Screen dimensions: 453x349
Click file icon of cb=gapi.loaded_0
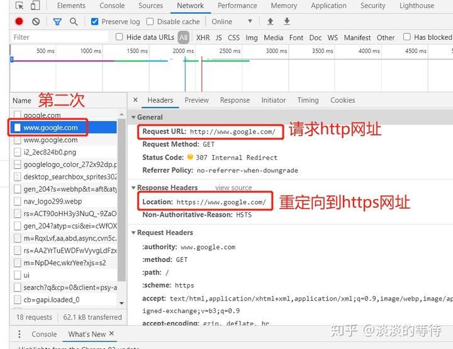[x=18, y=299]
